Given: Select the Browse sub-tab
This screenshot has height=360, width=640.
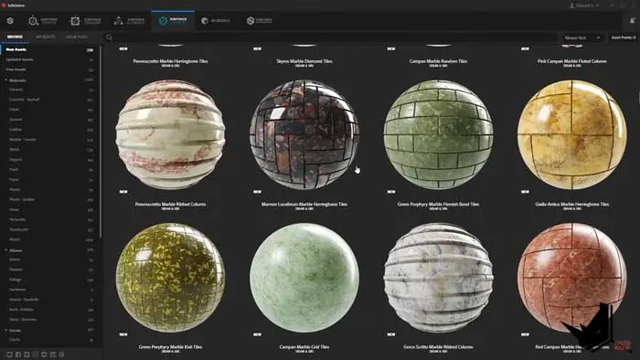Looking at the screenshot, I should [15, 37].
